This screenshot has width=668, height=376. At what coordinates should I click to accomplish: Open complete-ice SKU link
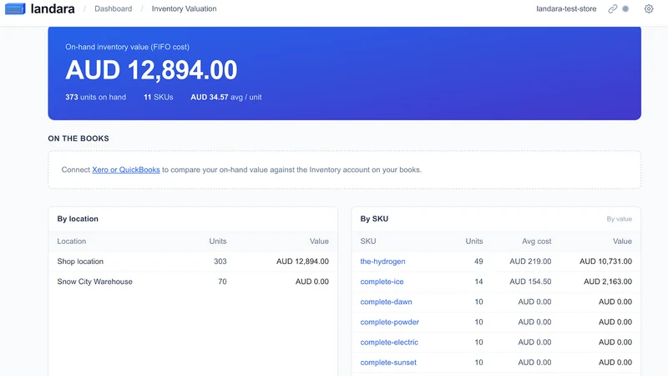382,282
